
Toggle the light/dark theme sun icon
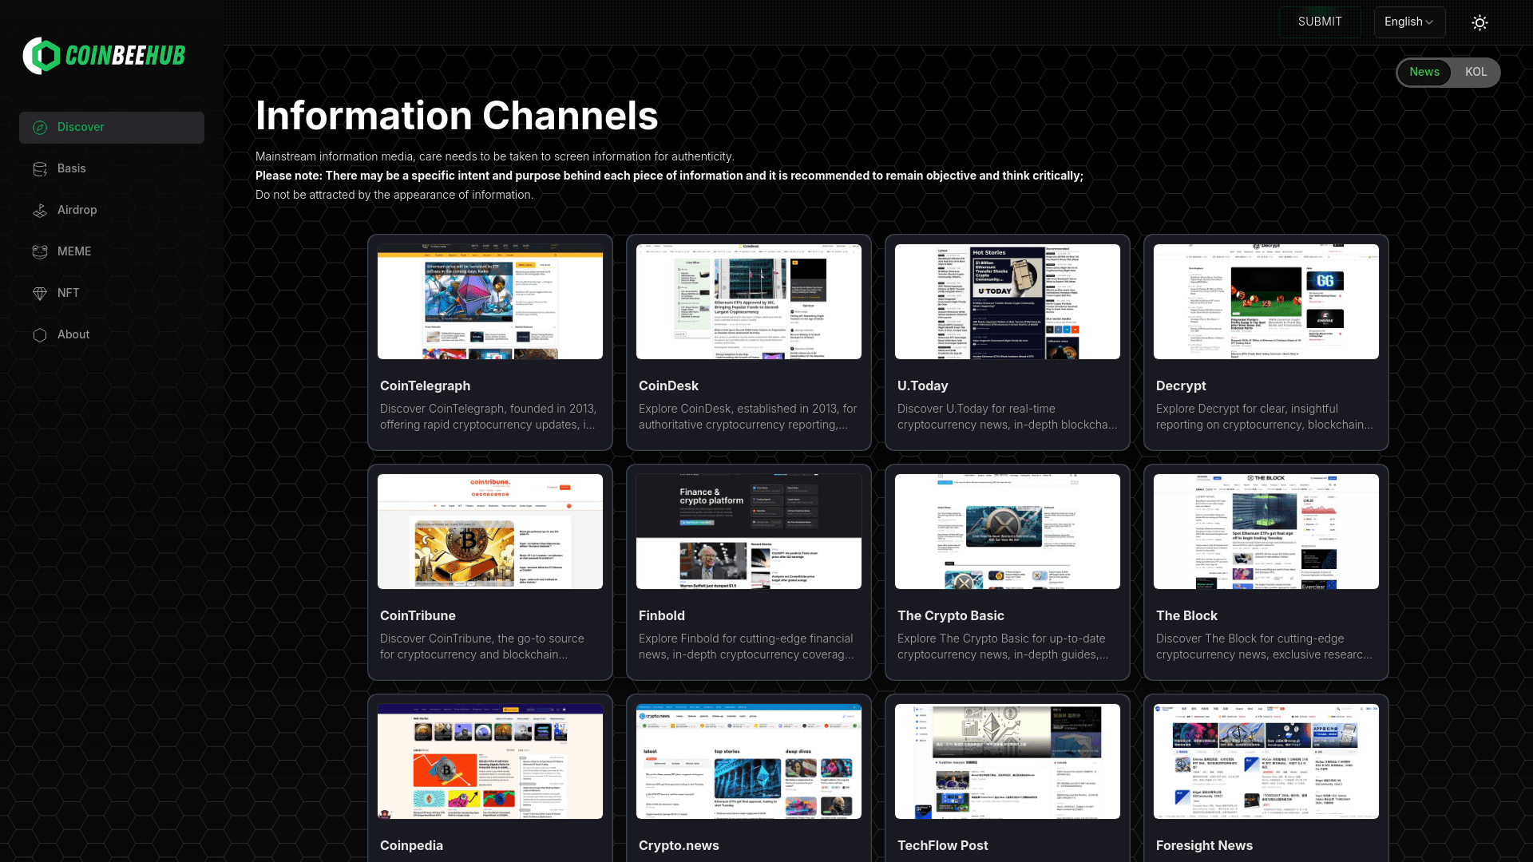click(x=1480, y=22)
